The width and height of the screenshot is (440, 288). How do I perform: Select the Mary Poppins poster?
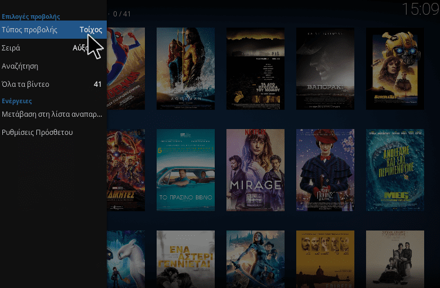coord(325,170)
